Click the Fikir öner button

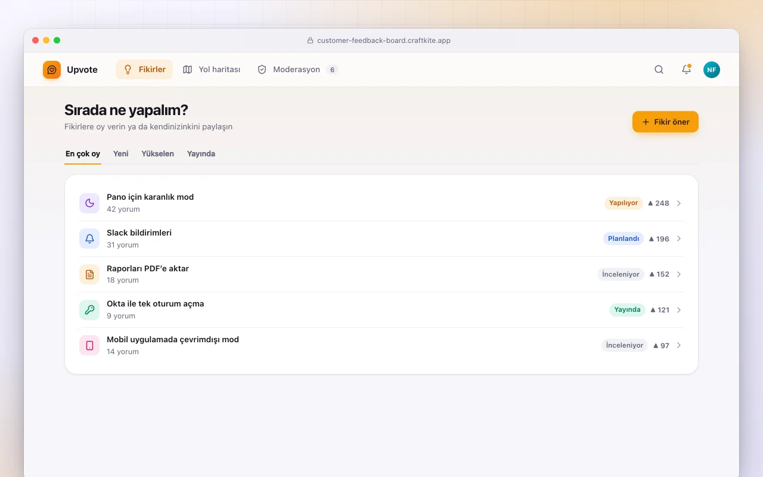665,122
